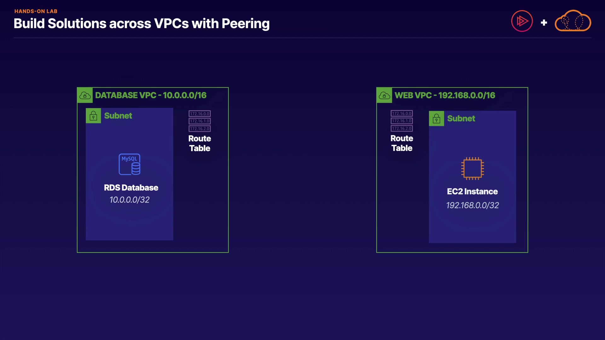The width and height of the screenshot is (605, 340).
Task: Click the Pluralsight play logo icon
Action: click(522, 21)
